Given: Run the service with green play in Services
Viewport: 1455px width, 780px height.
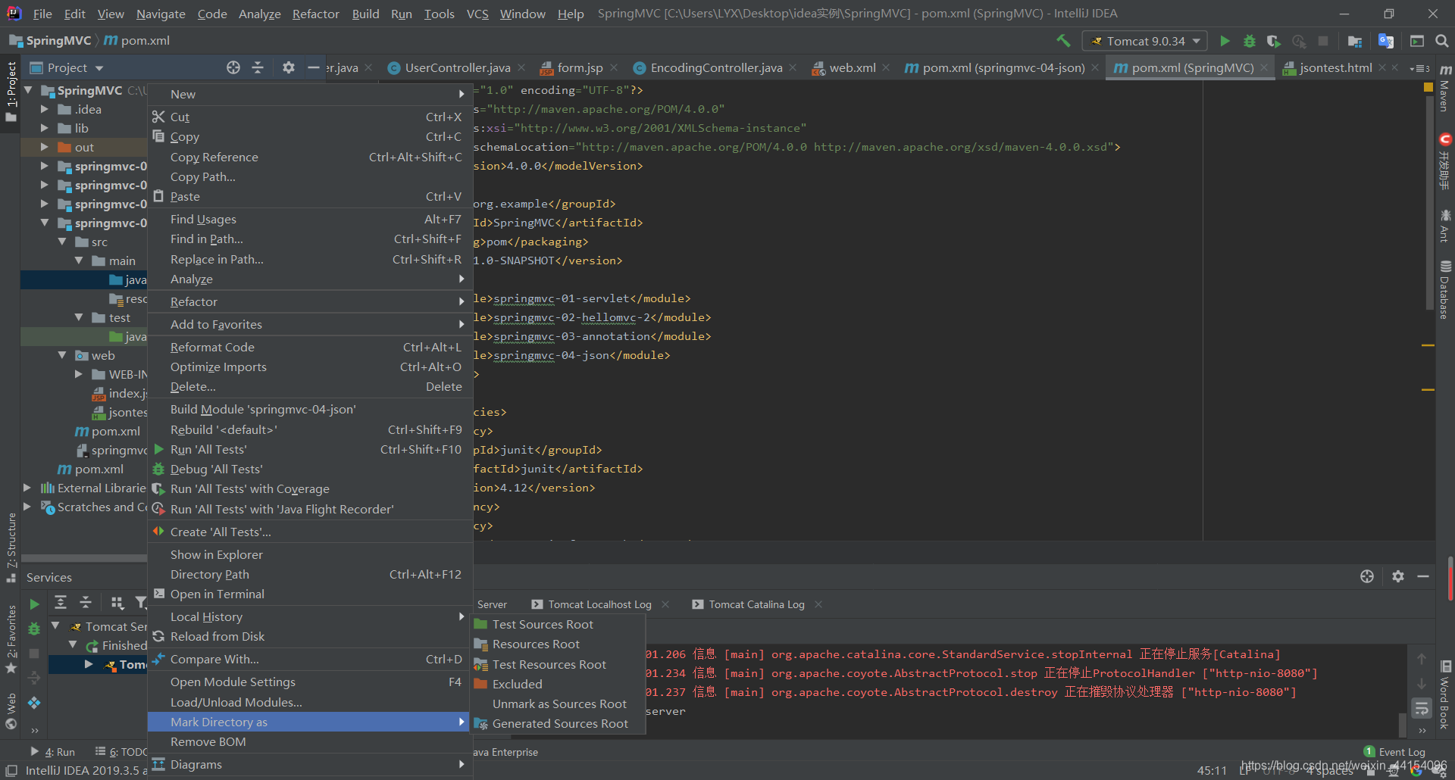Looking at the screenshot, I should (x=34, y=604).
